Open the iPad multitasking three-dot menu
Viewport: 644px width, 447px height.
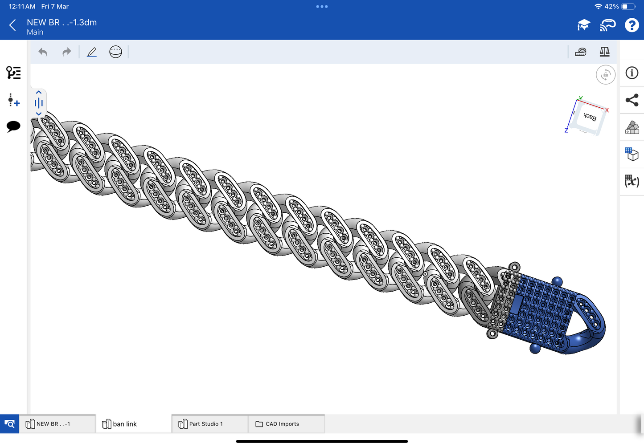tap(322, 7)
